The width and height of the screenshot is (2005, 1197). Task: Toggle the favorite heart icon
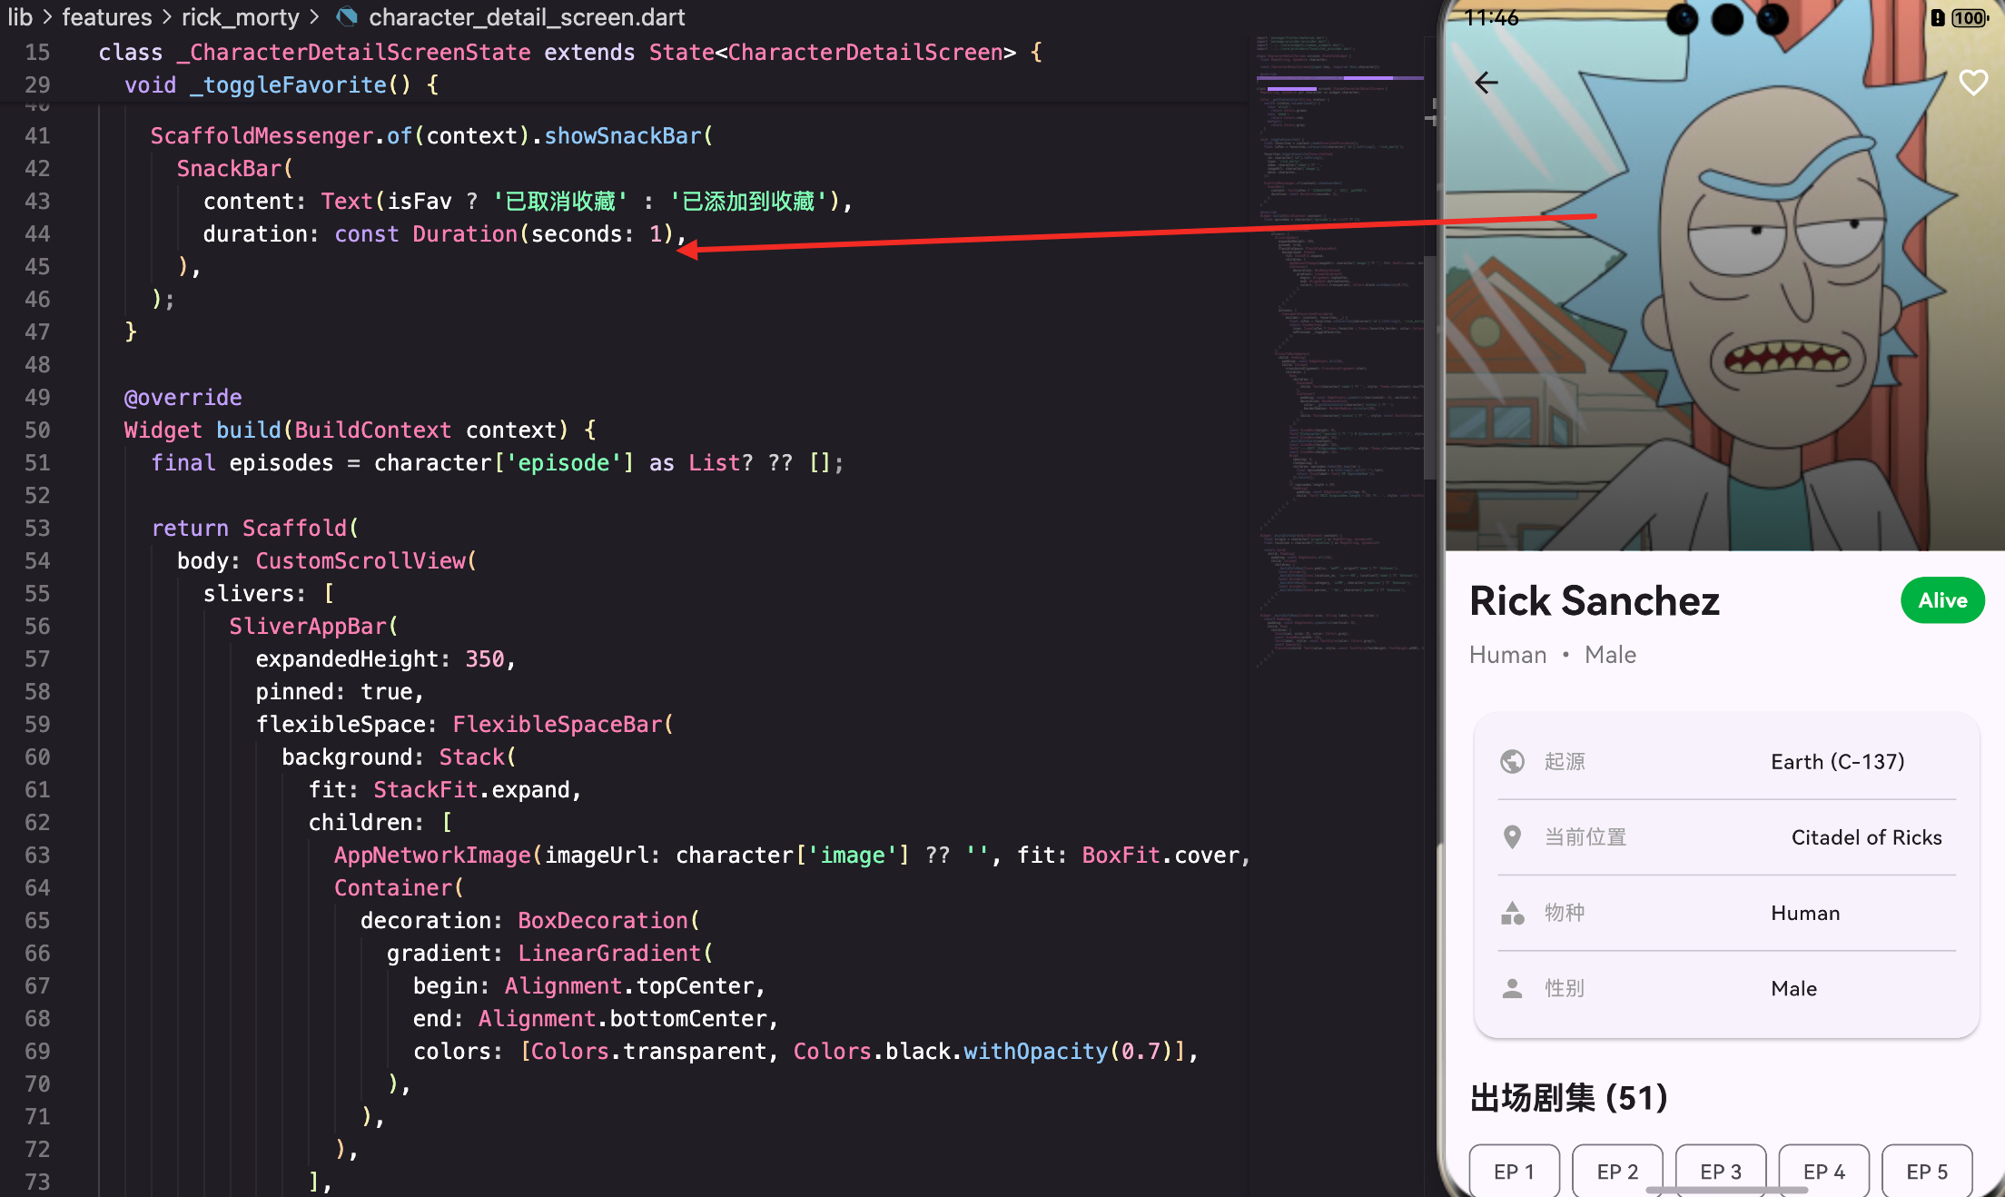click(1972, 84)
